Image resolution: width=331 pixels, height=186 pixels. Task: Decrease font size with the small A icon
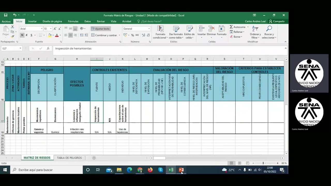coord(59,29)
